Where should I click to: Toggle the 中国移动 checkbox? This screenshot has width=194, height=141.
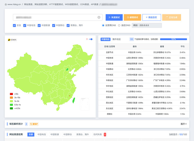tap(54, 25)
